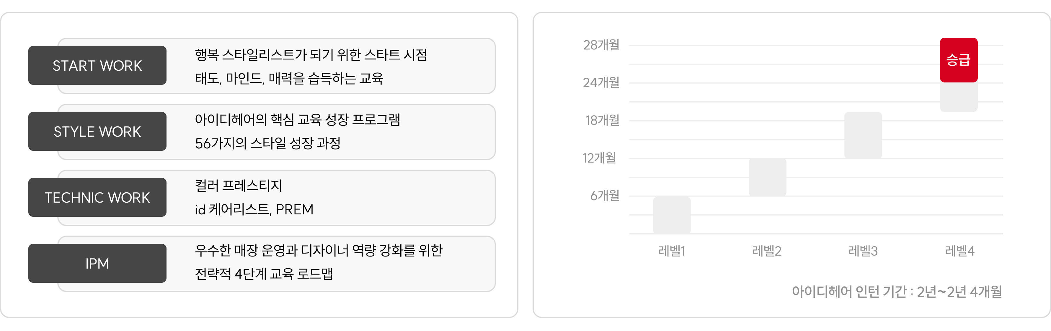Select the gray bar above 레벨1
The width and height of the screenshot is (1051, 331).
tap(672, 215)
